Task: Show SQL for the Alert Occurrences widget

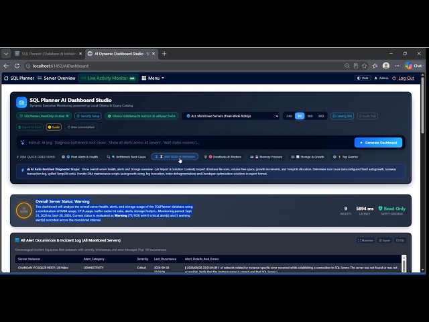Action: click(x=400, y=240)
